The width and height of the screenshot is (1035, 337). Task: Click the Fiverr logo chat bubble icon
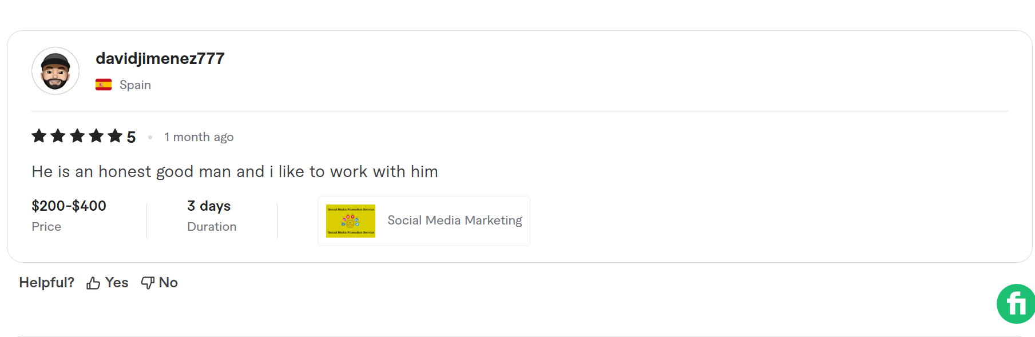click(1014, 303)
